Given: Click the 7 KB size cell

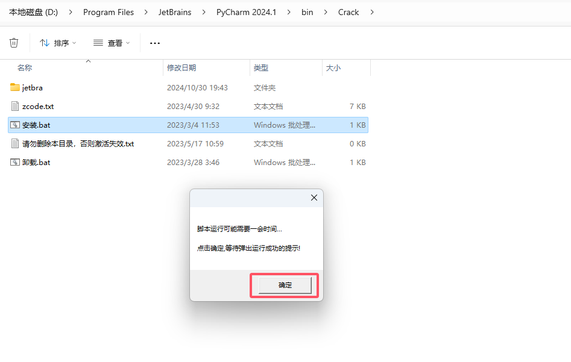Looking at the screenshot, I should click(358, 106).
